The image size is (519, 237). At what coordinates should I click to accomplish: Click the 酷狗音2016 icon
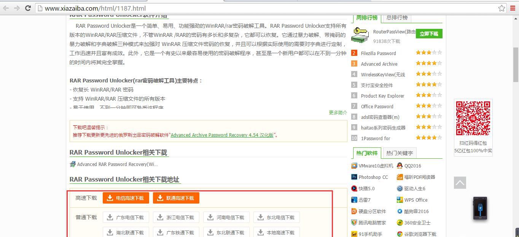tap(400, 211)
